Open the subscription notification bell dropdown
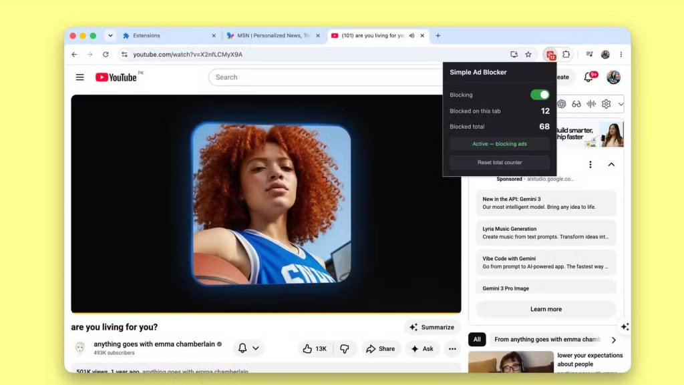The width and height of the screenshot is (684, 385). [x=248, y=348]
